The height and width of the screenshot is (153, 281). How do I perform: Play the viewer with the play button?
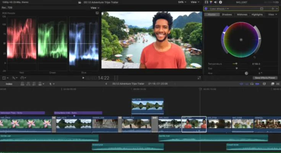83,78
